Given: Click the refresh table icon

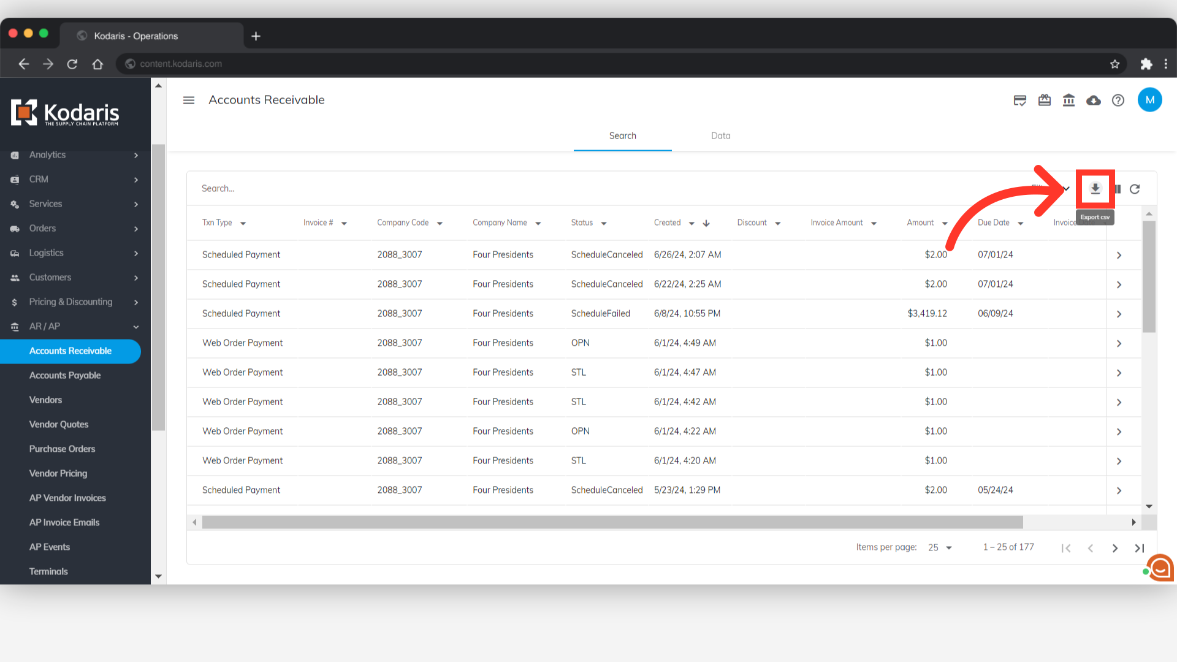Looking at the screenshot, I should 1135,189.
